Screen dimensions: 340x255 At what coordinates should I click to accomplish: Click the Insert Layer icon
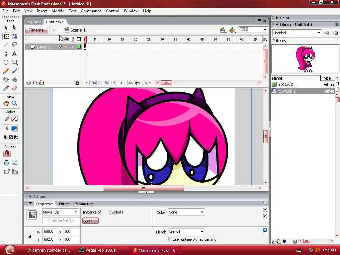29,83
